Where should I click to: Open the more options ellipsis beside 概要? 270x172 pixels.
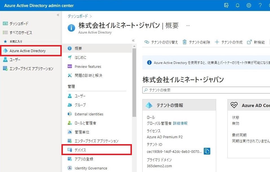[188, 26]
